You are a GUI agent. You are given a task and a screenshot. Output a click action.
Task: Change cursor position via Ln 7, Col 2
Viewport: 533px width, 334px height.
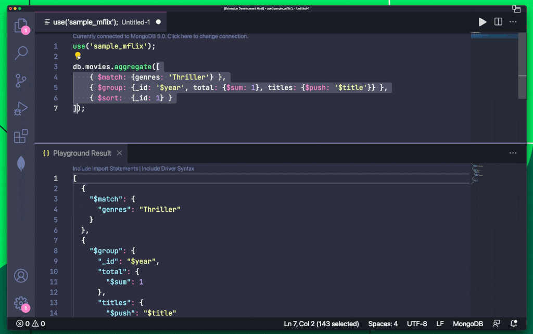coord(321,324)
